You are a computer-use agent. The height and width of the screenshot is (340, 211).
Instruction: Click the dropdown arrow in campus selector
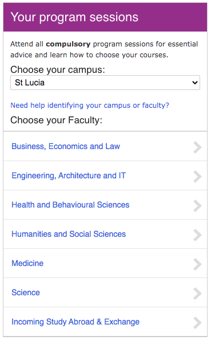pyautogui.click(x=195, y=83)
